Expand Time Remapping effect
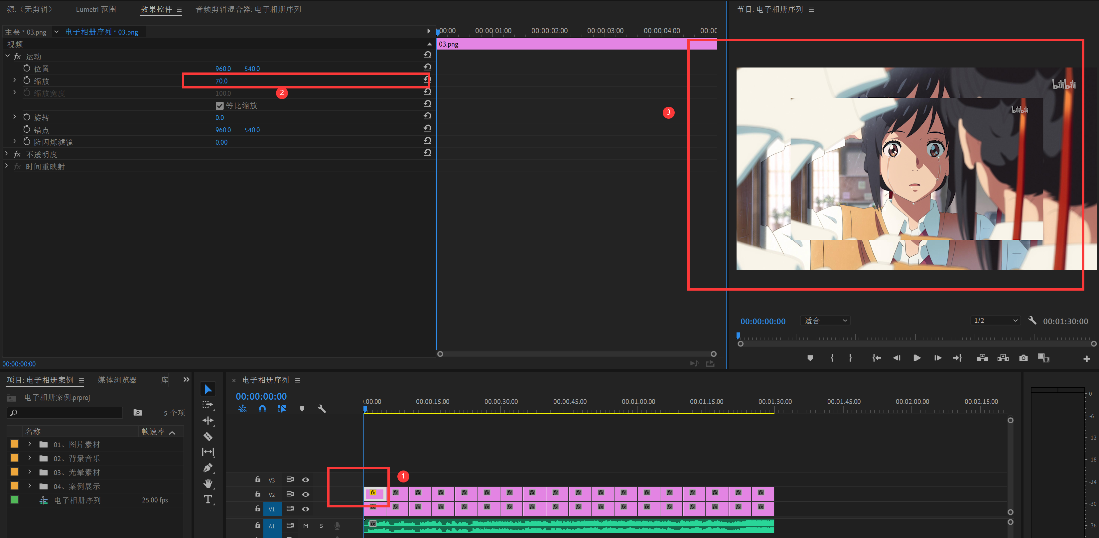This screenshot has width=1099, height=538. click(x=7, y=166)
